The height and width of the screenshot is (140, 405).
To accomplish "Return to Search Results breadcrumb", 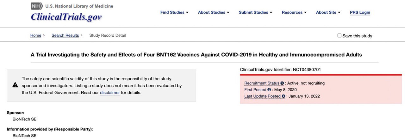I will coord(65,35).
